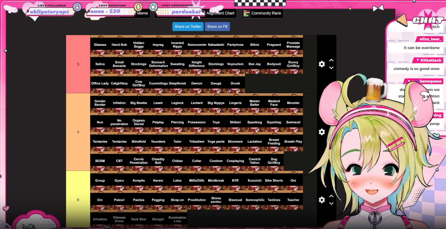This screenshot has height=229, width=446.
Task: Open settings gear for the S tier row
Action: click(322, 64)
